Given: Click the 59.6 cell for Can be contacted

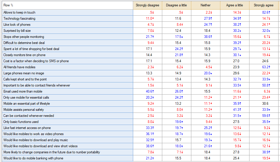Looking at the screenshot, I should (264, 116).
